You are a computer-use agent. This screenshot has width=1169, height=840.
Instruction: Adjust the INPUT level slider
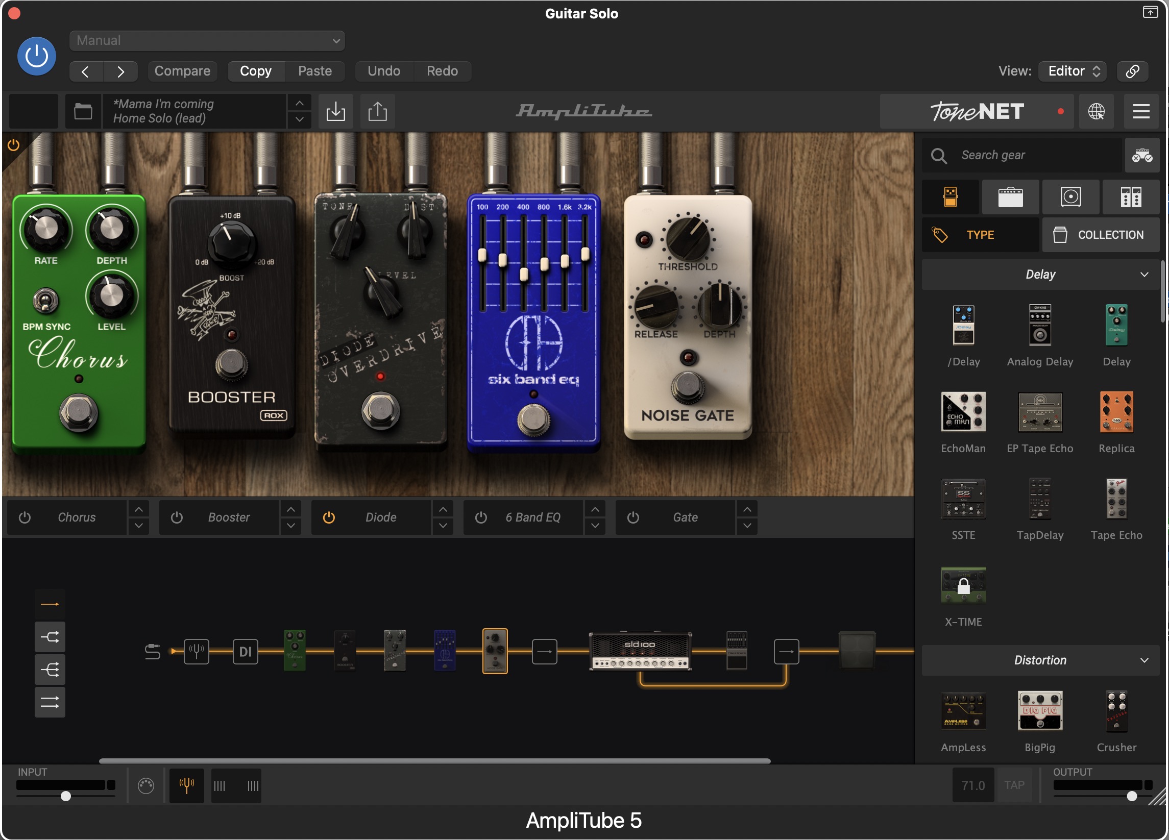click(65, 796)
